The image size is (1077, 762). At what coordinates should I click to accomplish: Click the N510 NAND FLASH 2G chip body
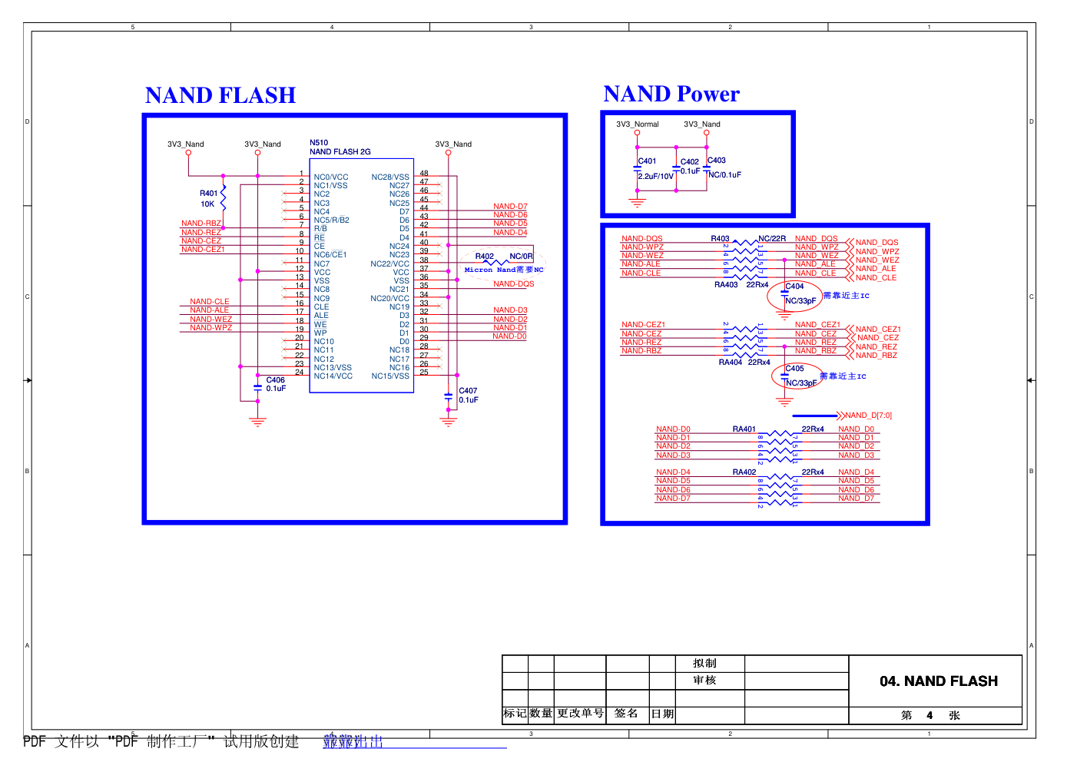(x=361, y=277)
